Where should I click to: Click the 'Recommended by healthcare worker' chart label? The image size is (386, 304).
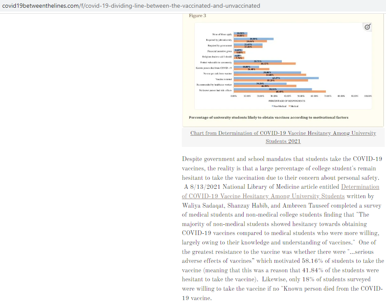(214, 85)
